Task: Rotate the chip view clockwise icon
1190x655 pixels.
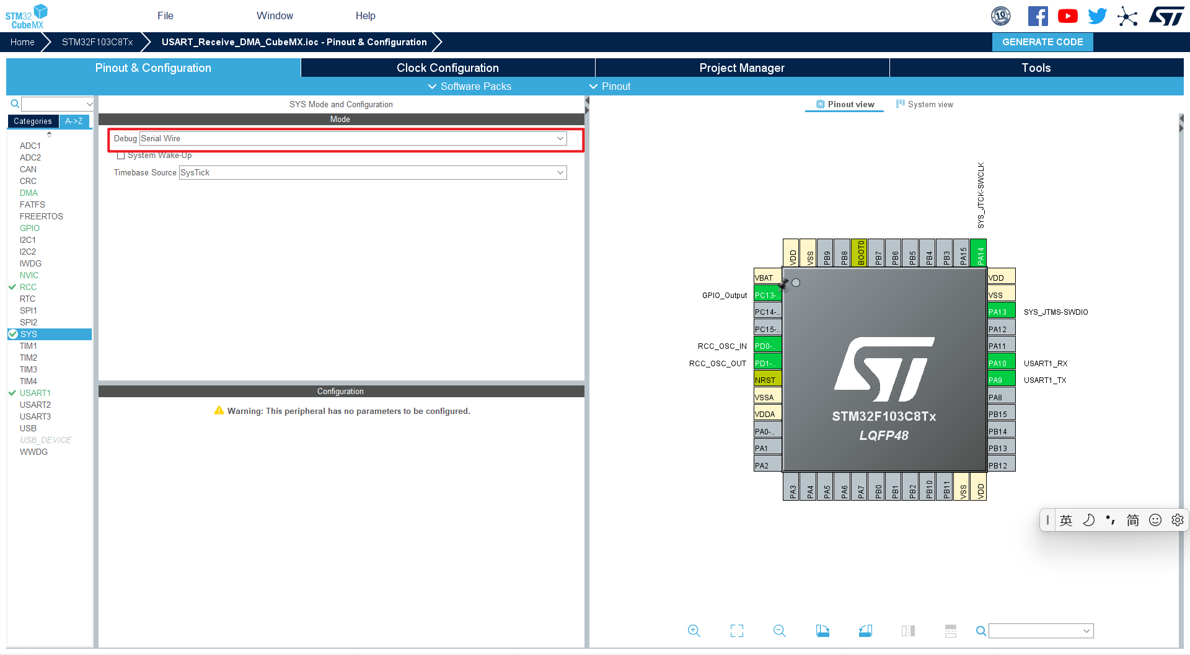Action: (x=822, y=631)
